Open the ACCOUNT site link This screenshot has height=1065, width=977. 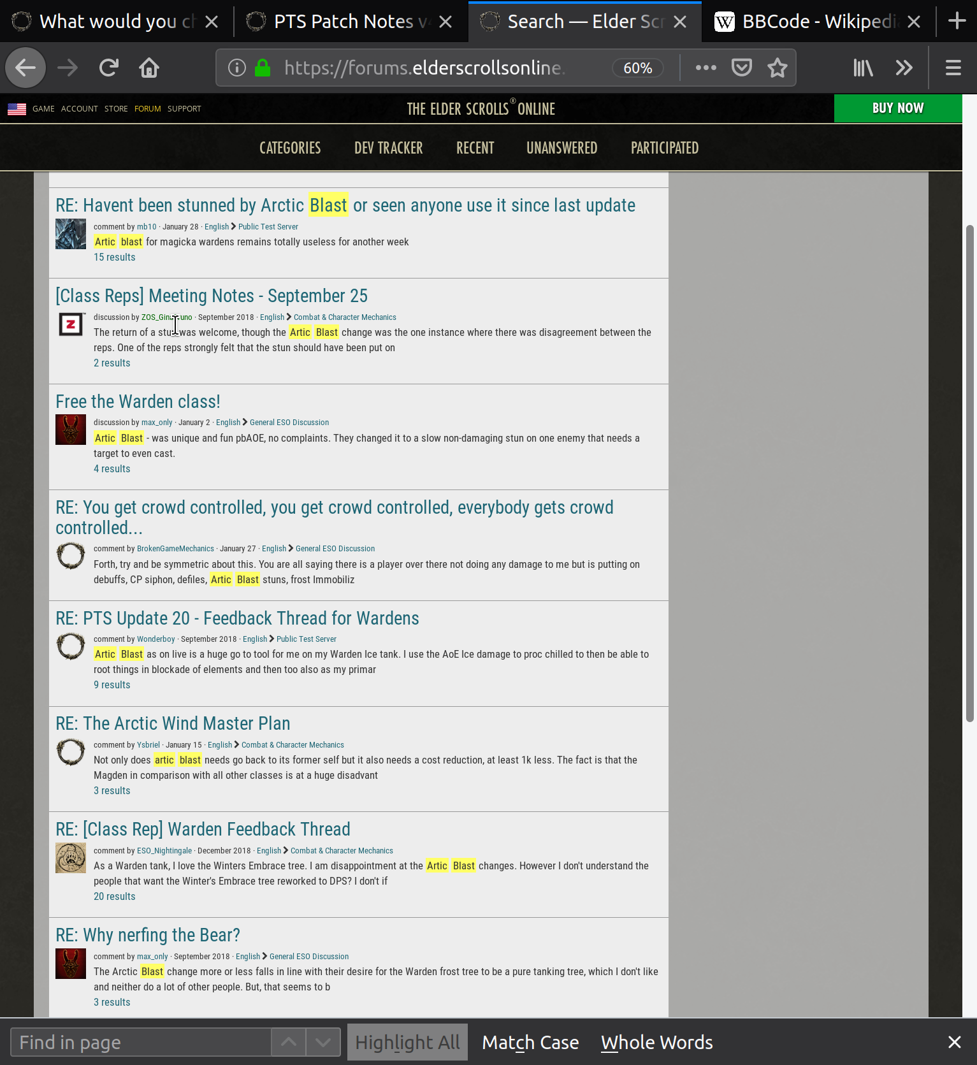[x=80, y=109]
